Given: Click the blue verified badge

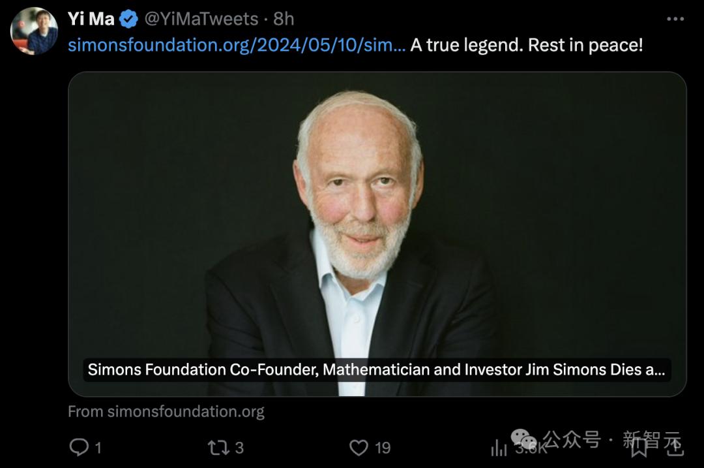Looking at the screenshot, I should [x=129, y=20].
